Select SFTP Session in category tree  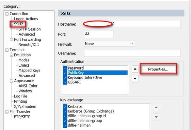[29, 29]
